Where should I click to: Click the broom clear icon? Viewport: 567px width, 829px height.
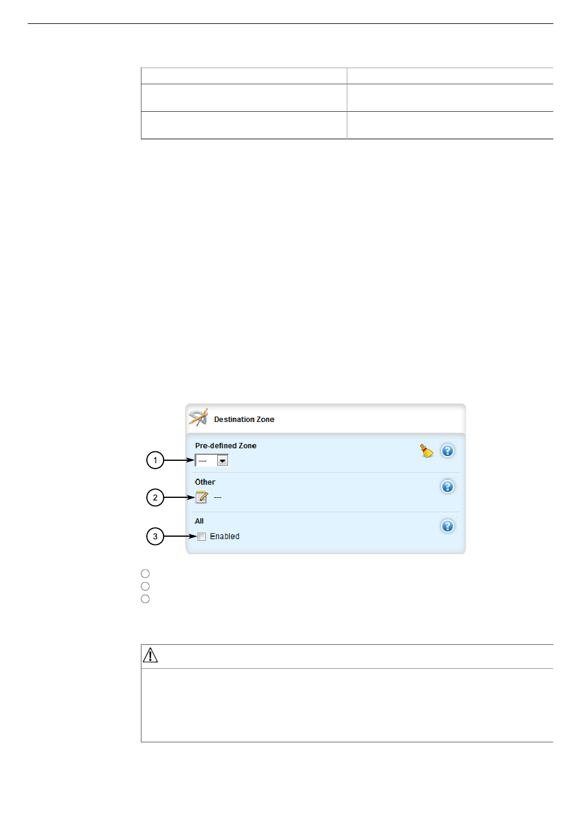[x=426, y=451]
